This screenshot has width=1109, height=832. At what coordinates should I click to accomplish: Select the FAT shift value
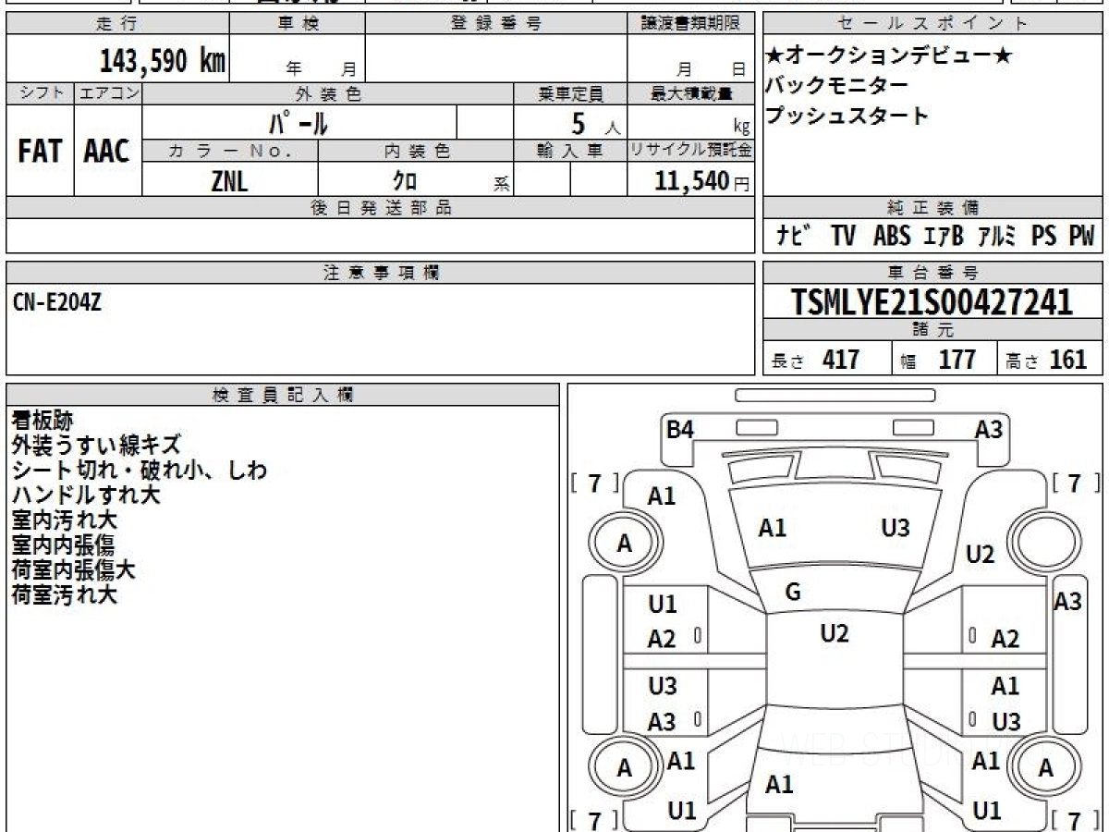coord(40,152)
